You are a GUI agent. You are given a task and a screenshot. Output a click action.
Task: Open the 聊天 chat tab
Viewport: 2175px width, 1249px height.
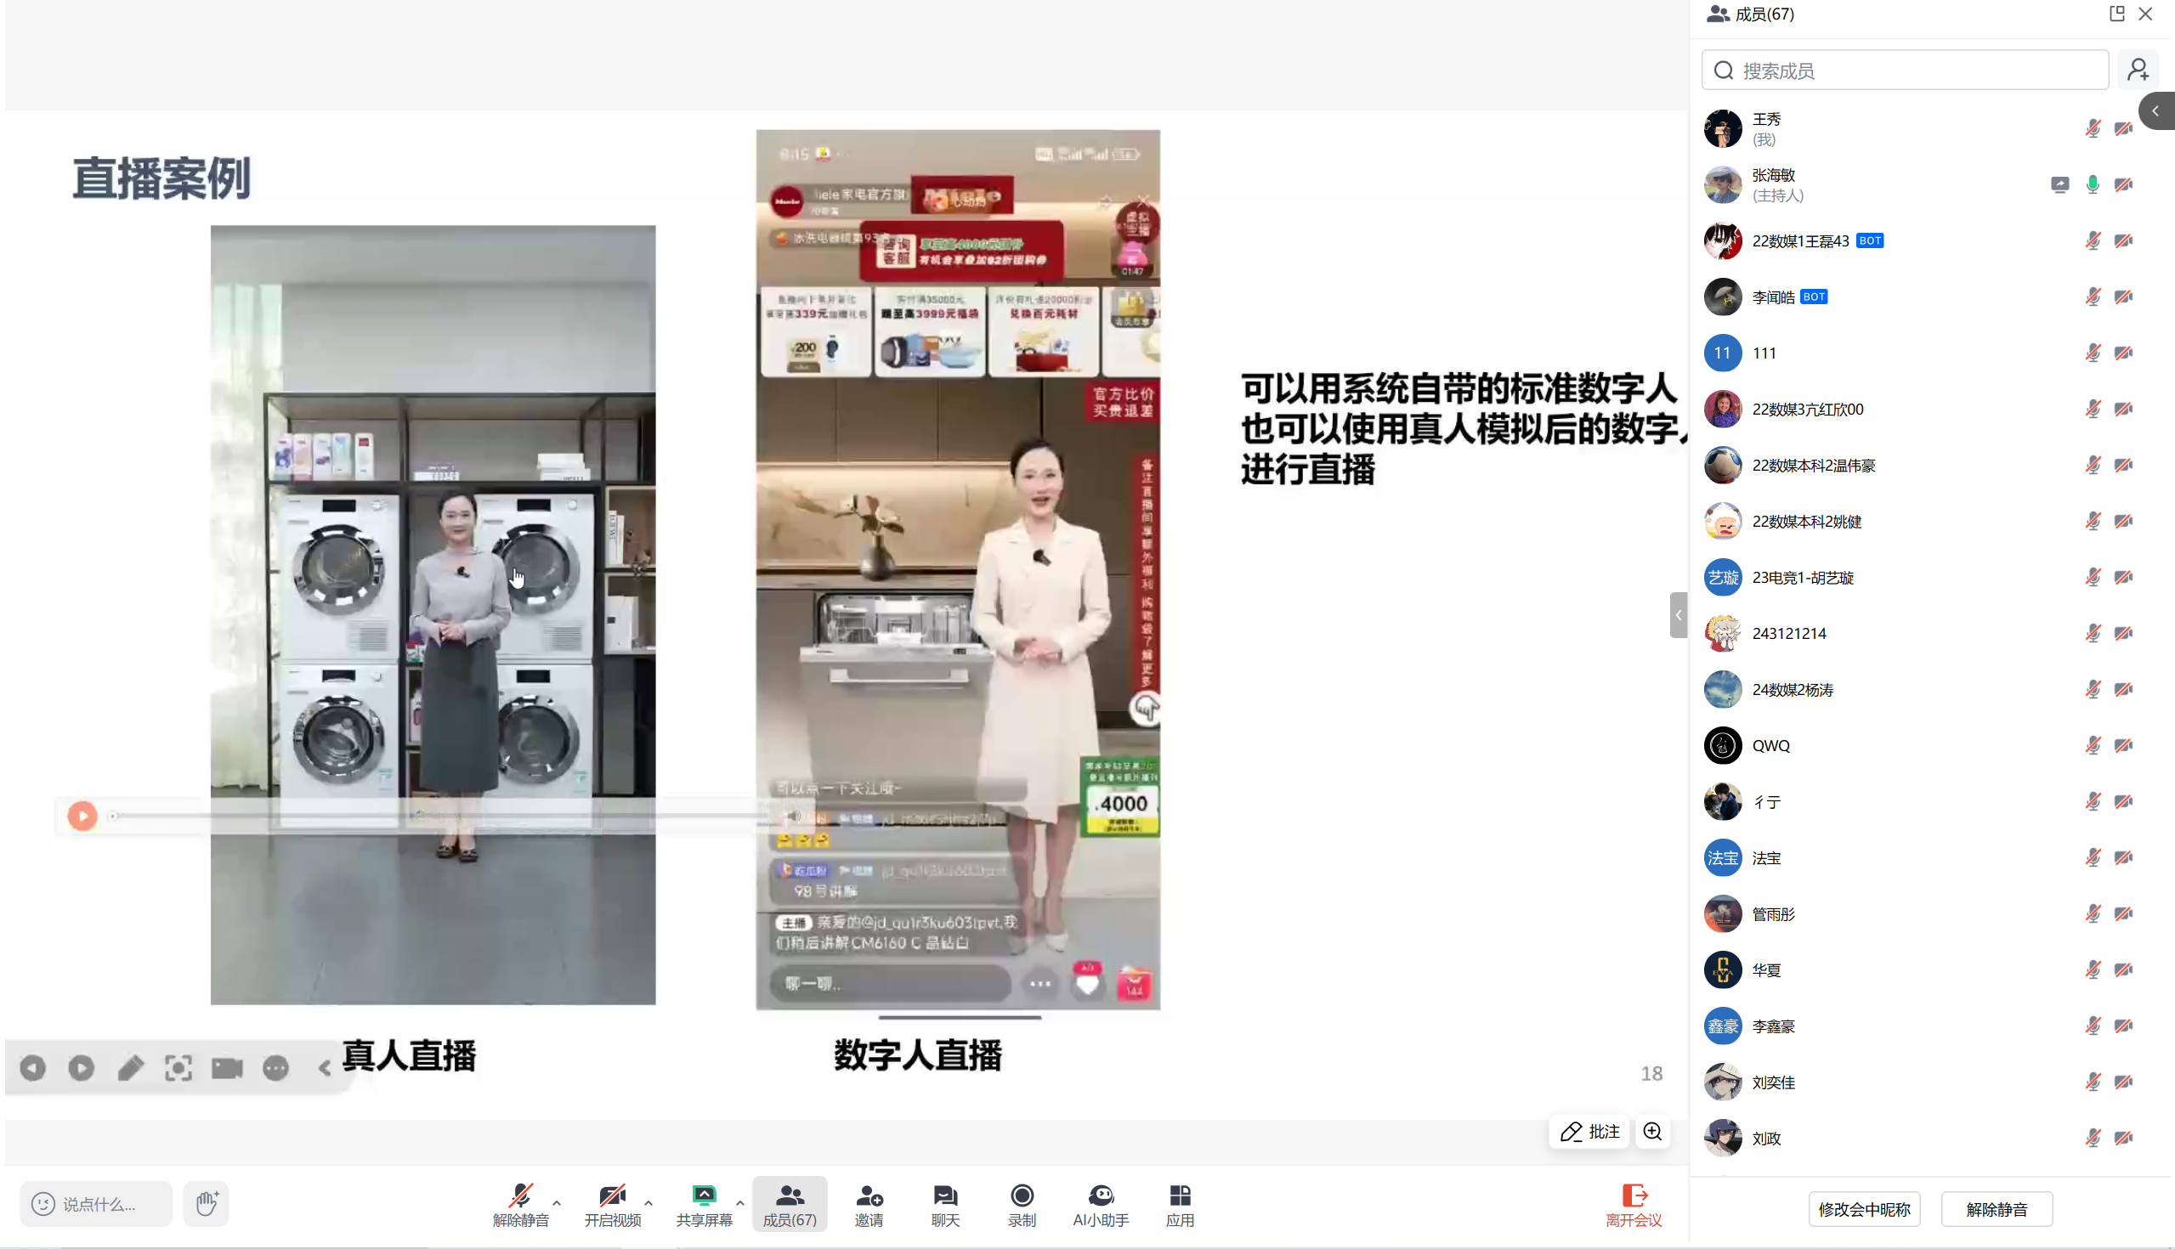944,1205
